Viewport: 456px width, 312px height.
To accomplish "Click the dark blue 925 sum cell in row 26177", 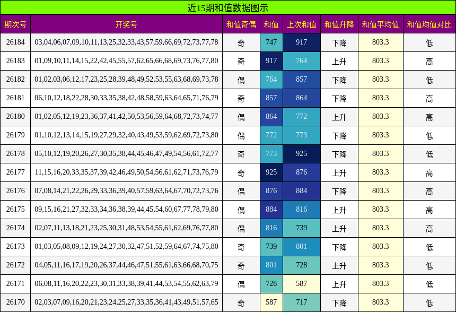I will click(271, 172).
